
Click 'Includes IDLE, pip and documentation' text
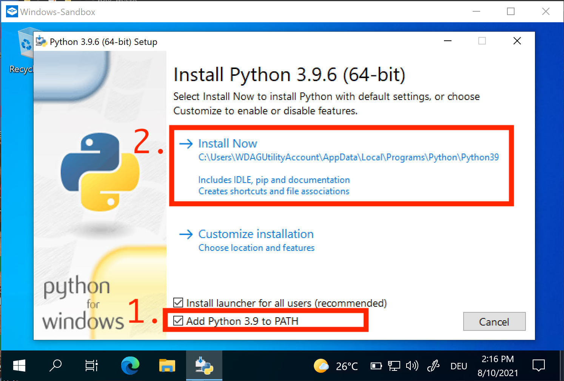point(274,180)
